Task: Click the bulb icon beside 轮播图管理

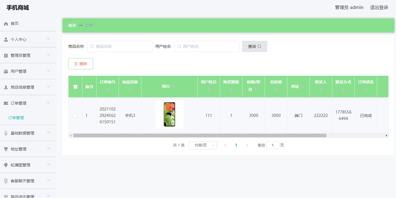Action: coord(6,165)
